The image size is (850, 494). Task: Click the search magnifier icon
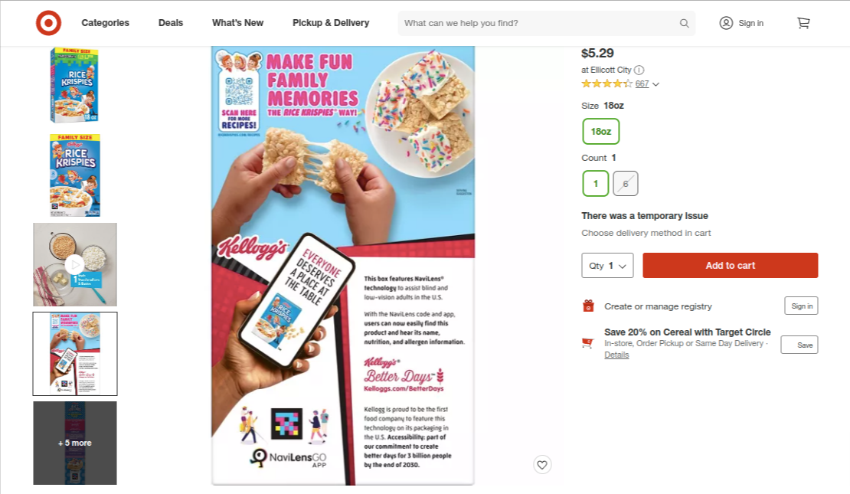click(684, 23)
